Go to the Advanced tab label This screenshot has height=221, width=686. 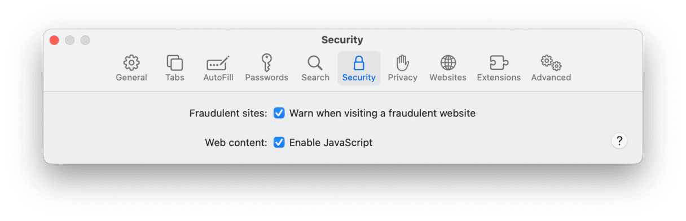point(551,78)
